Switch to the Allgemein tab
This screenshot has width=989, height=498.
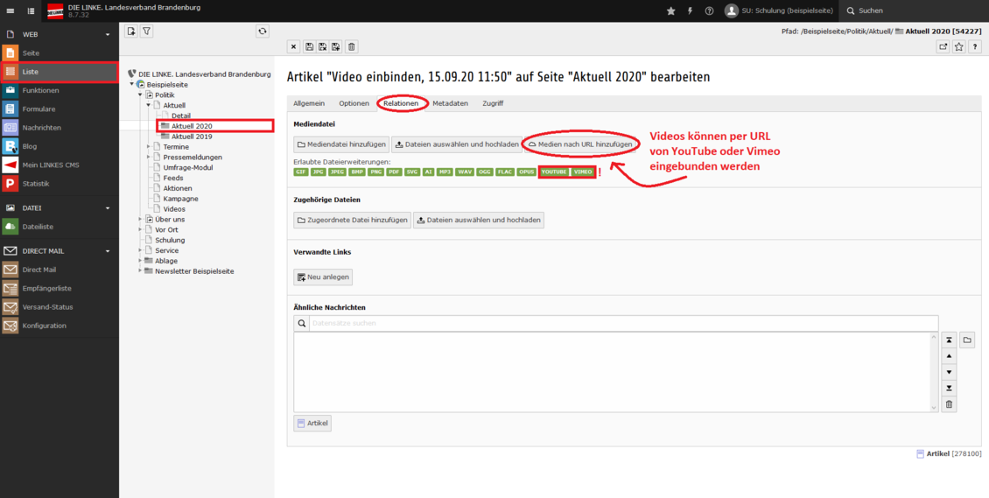click(309, 103)
